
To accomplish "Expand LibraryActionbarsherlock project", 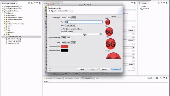I will point(3,9).
